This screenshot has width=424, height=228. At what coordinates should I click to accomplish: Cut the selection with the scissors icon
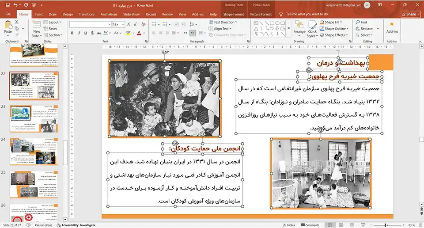[17, 22]
